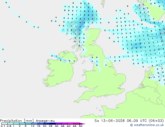Click the 15–20 mm legend swatch
The width and height of the screenshot is (165, 127).
40,124
